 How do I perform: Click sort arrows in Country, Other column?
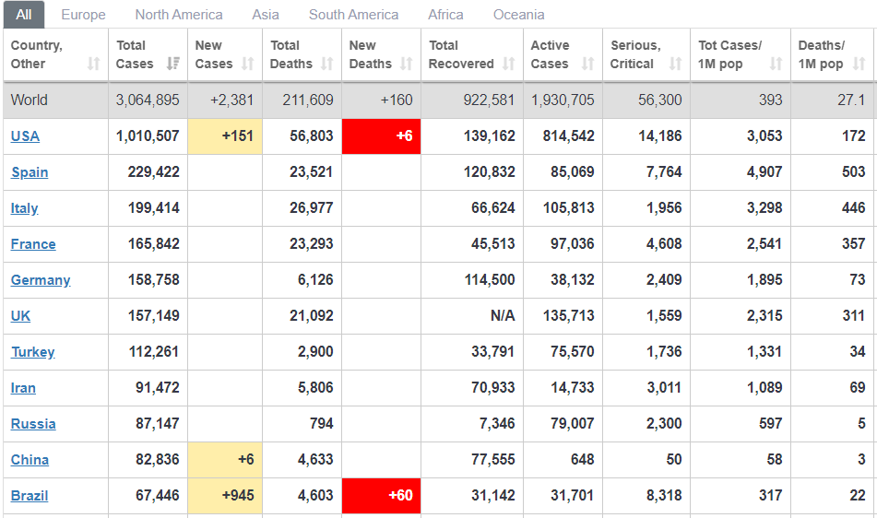click(x=93, y=64)
